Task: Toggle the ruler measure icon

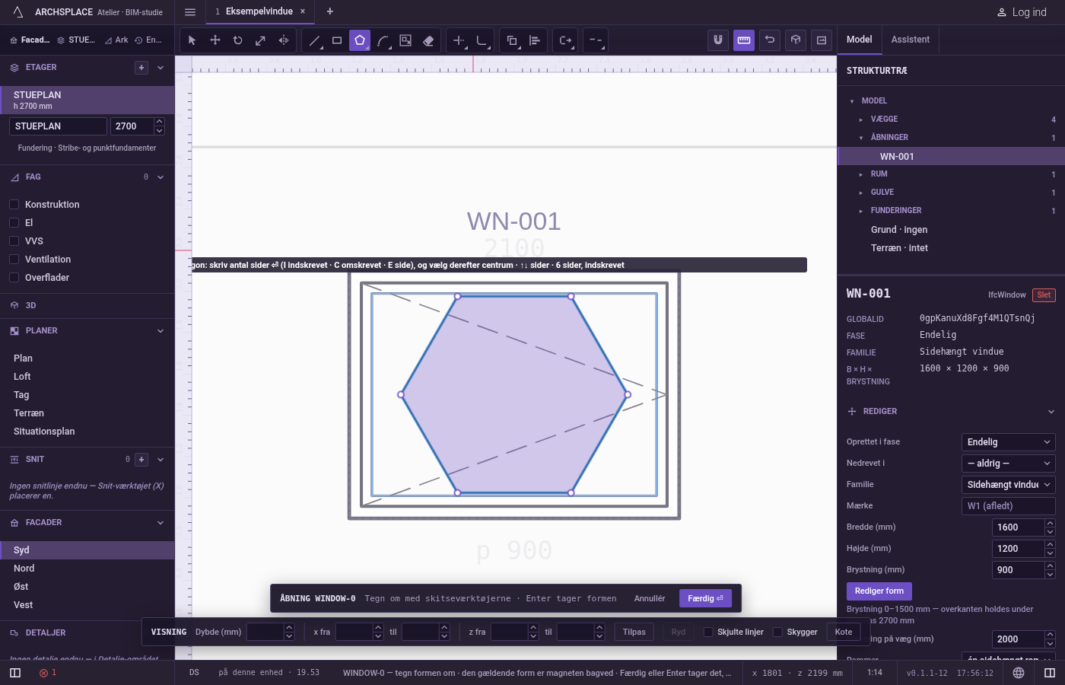Action: pyautogui.click(x=744, y=40)
